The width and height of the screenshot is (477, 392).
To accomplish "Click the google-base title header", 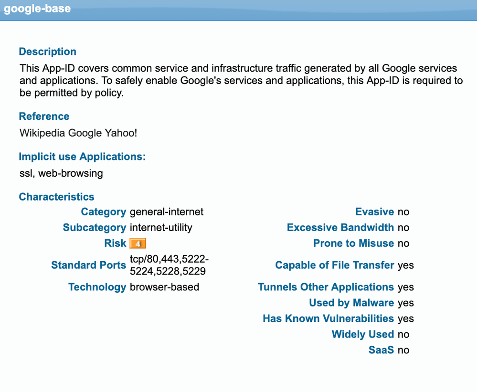I will click(x=37, y=9).
